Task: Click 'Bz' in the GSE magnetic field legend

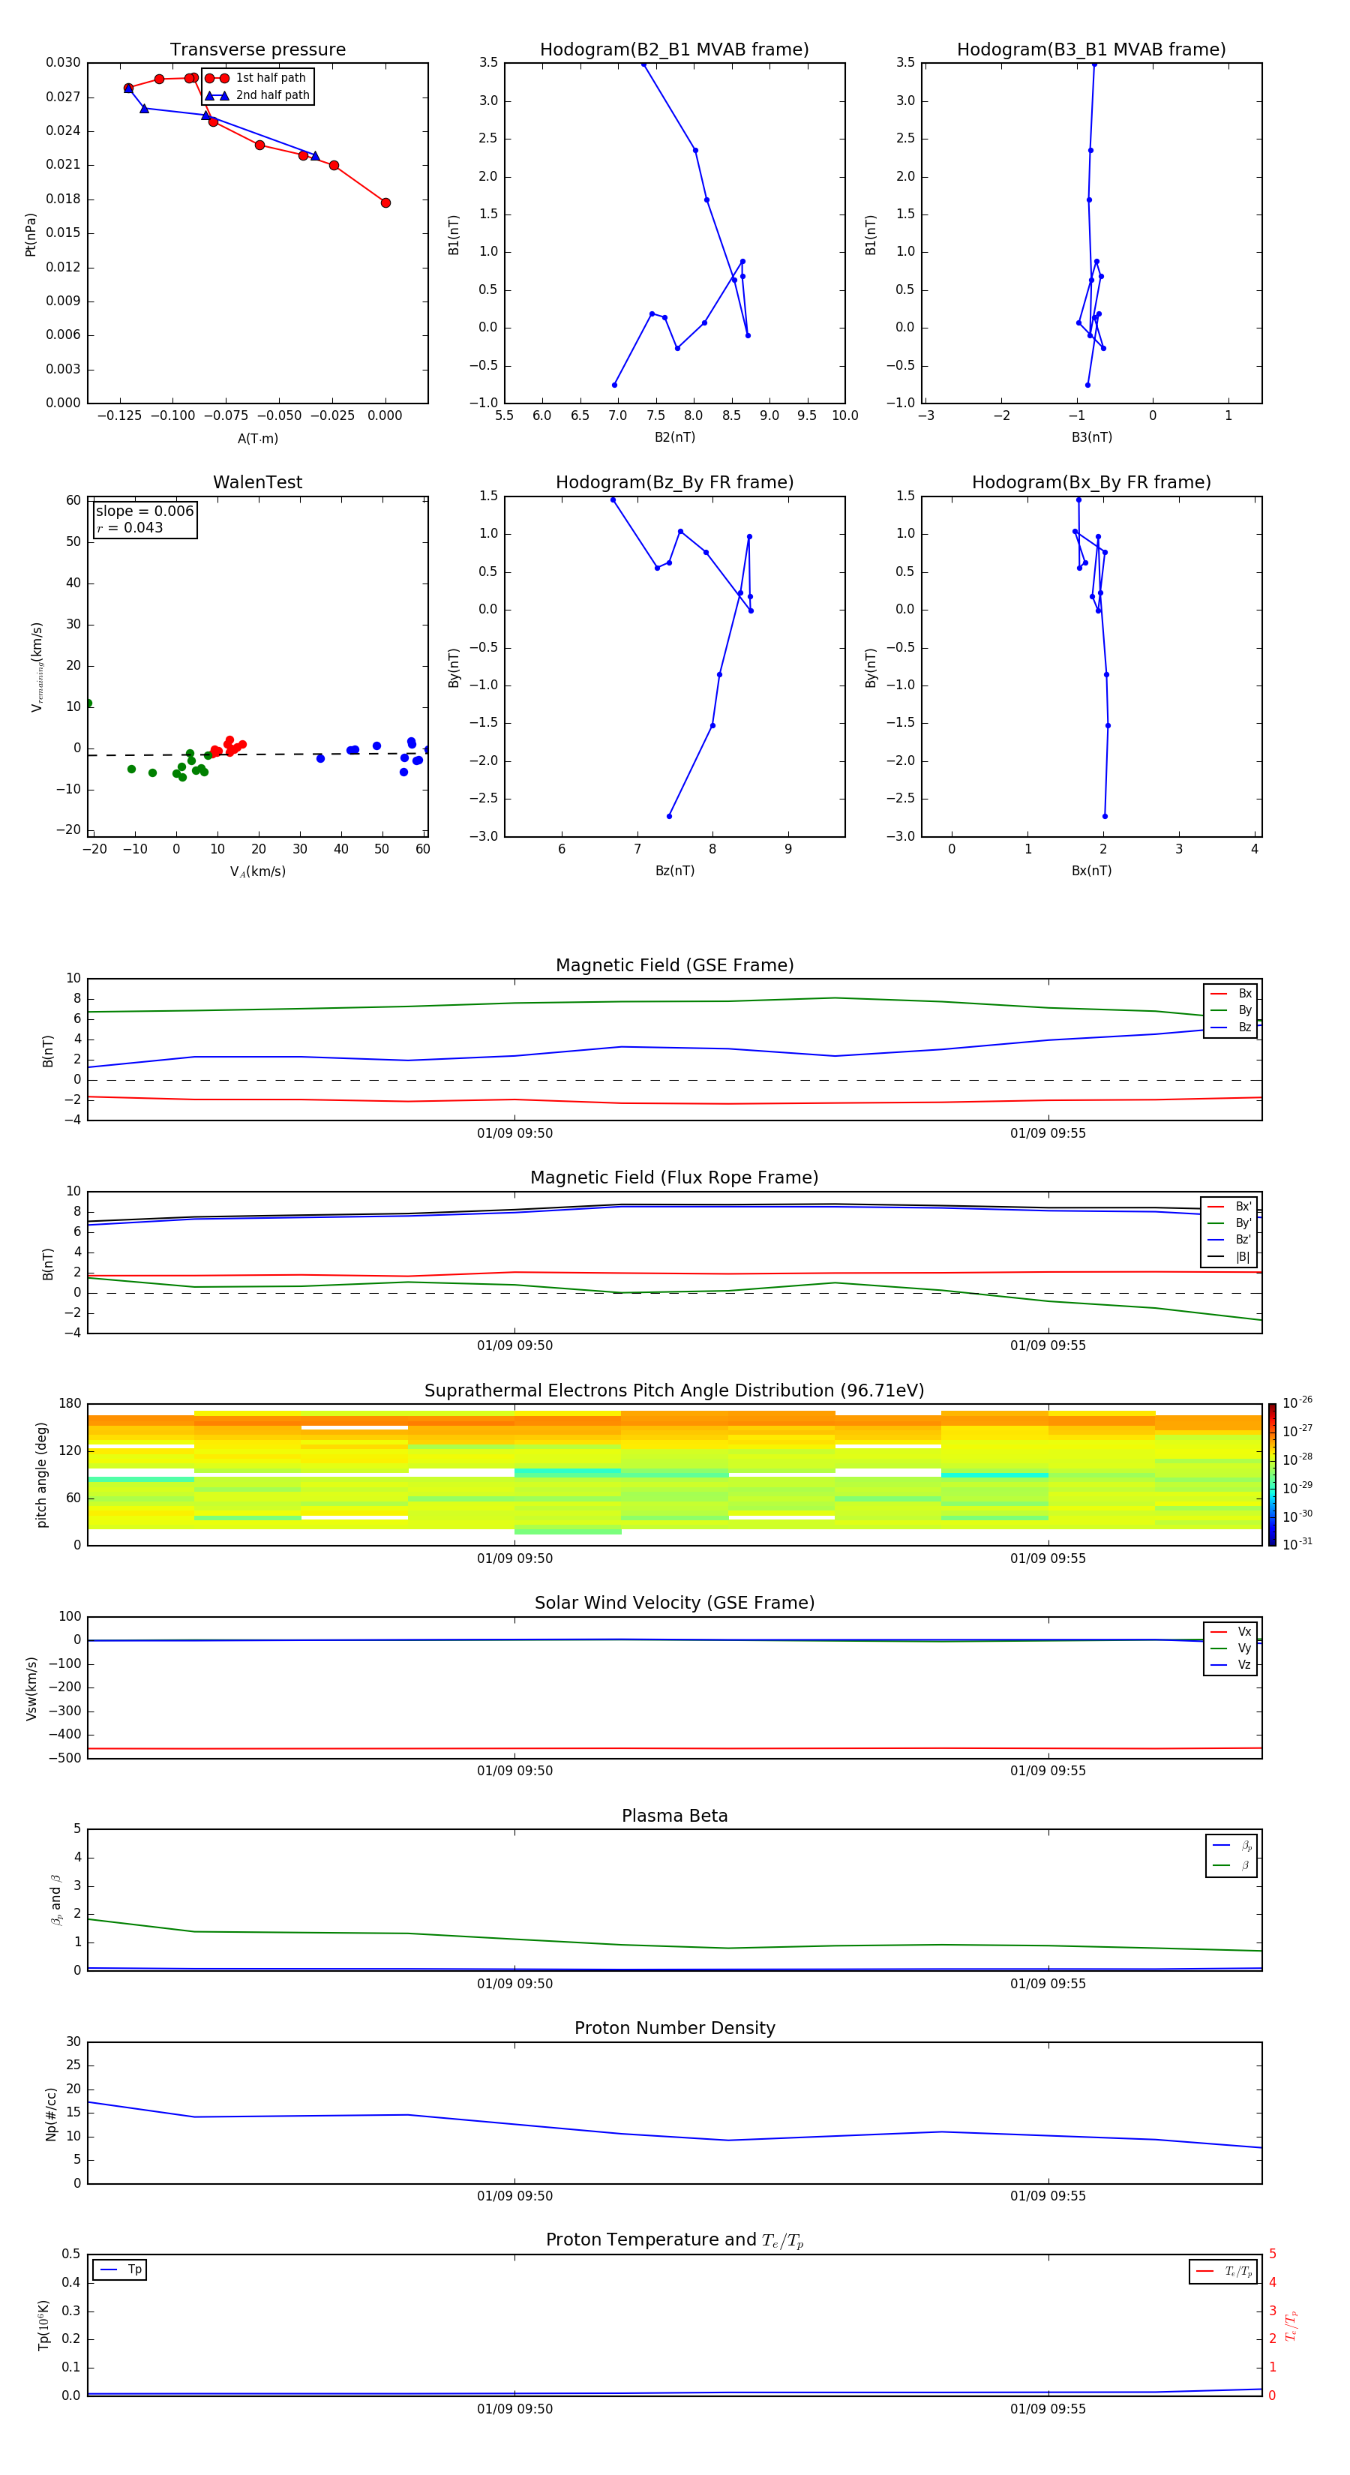Action: coord(1244,1027)
